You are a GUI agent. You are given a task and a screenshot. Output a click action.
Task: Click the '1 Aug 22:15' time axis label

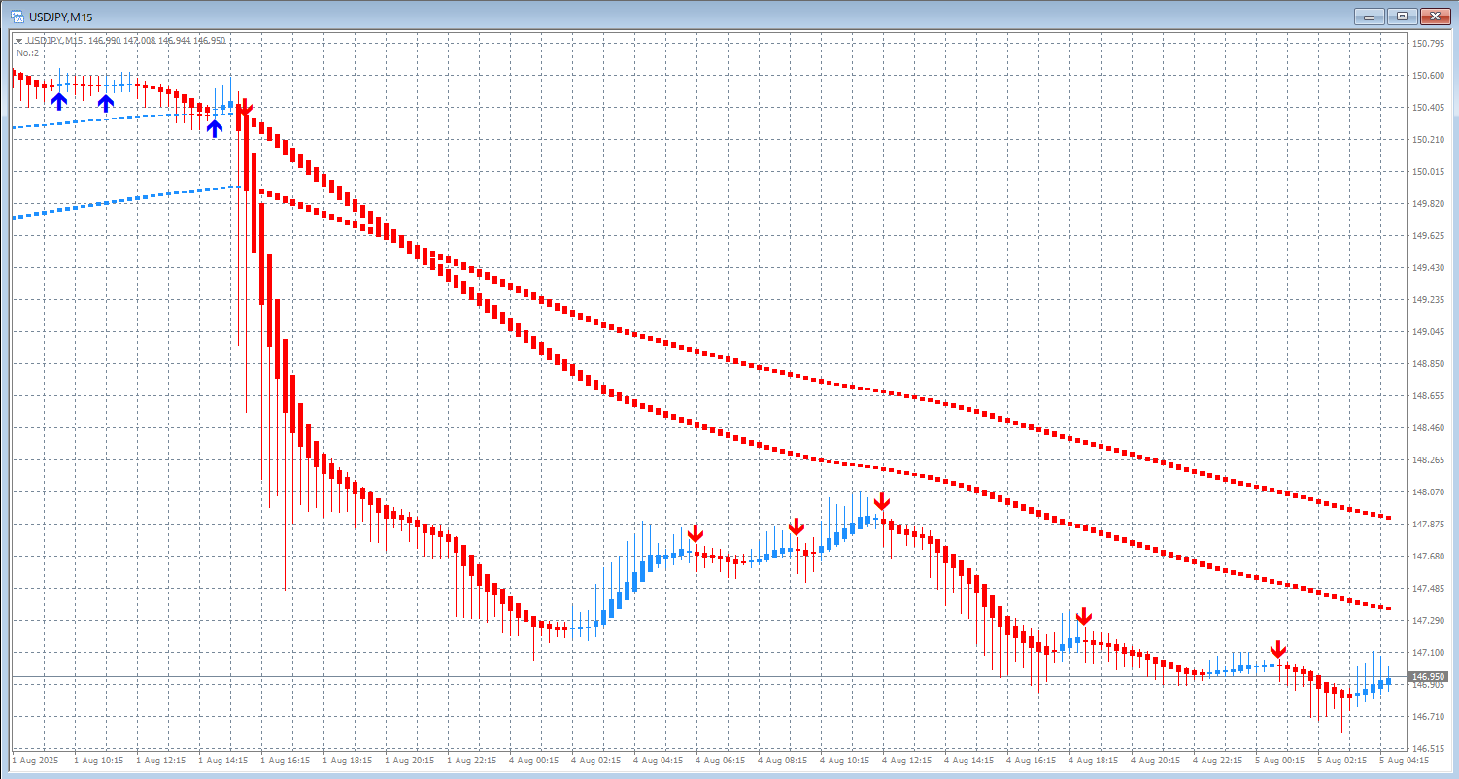coord(472,761)
